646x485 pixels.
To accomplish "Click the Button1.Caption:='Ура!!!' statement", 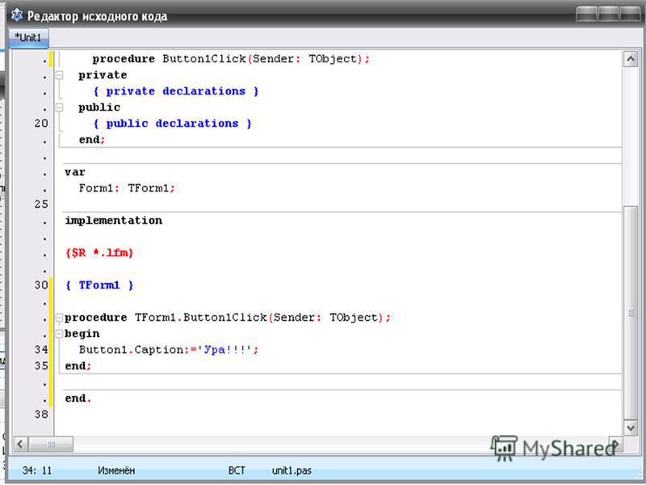I will click(169, 350).
